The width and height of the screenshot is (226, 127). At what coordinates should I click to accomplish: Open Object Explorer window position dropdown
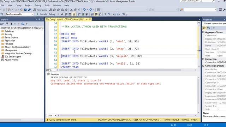point(36,19)
